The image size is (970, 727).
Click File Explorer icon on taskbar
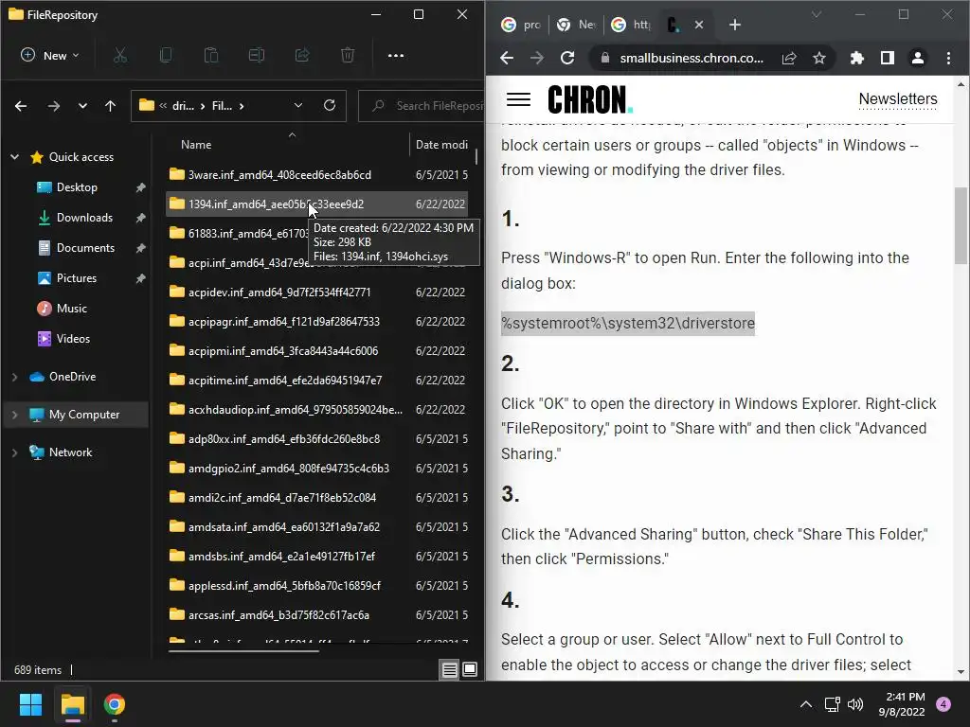pos(72,704)
